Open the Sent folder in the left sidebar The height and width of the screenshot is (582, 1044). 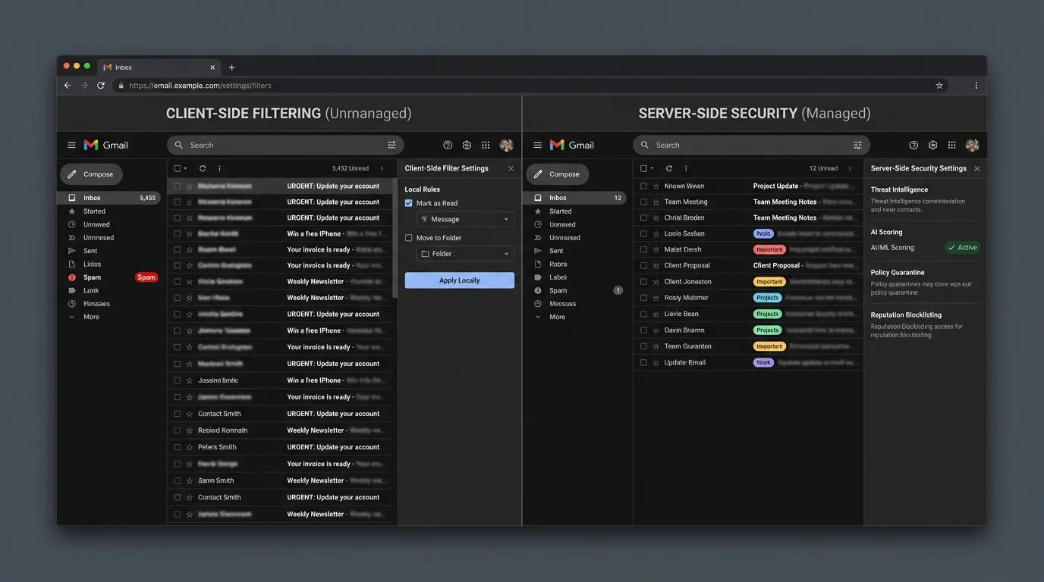90,250
